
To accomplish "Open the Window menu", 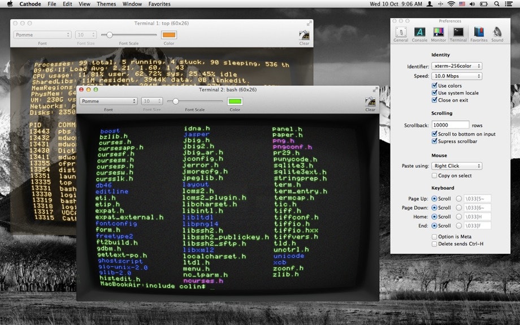I will point(132,4).
